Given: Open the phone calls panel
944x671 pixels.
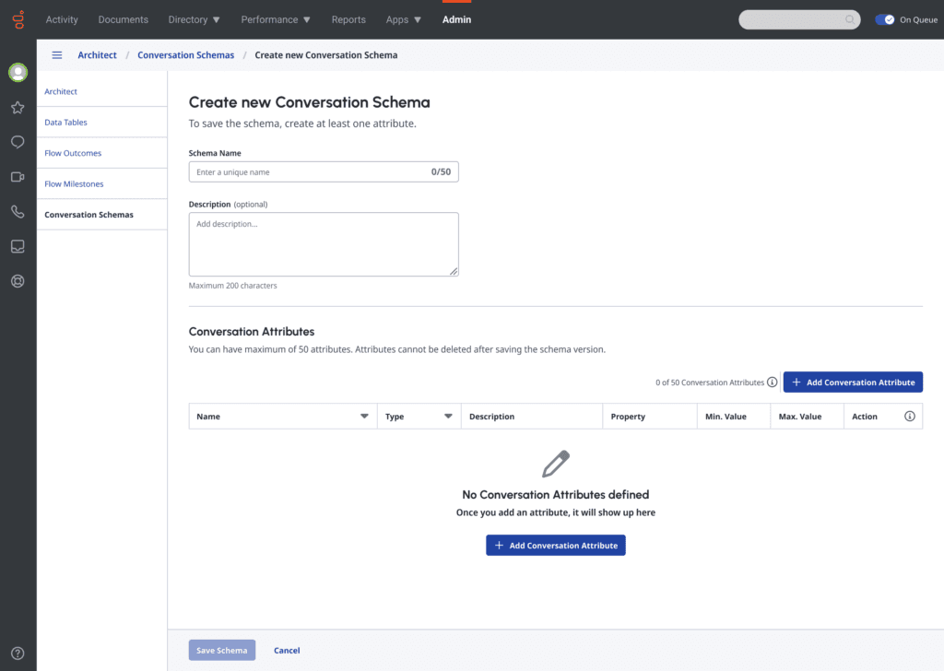Looking at the screenshot, I should [18, 211].
